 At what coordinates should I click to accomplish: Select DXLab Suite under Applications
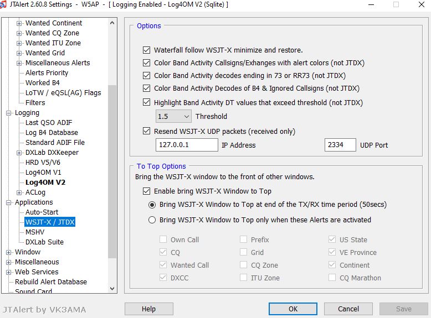(44, 242)
